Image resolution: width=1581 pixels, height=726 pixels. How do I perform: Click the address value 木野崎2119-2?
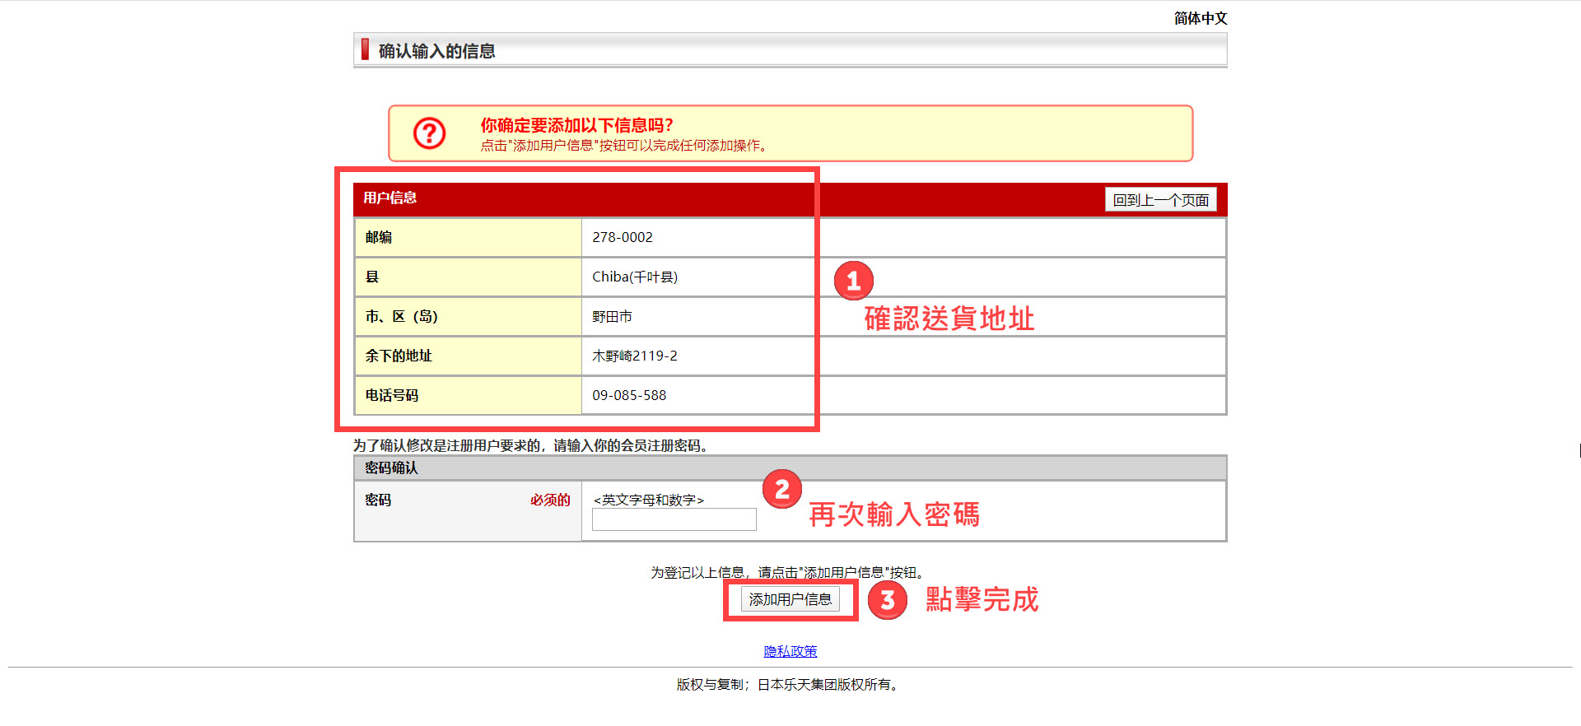pos(634,356)
